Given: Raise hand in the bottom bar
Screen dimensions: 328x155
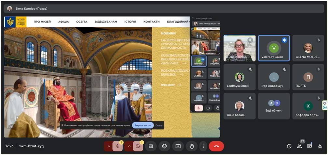Looking at the screenshot, I should [x=192, y=146].
